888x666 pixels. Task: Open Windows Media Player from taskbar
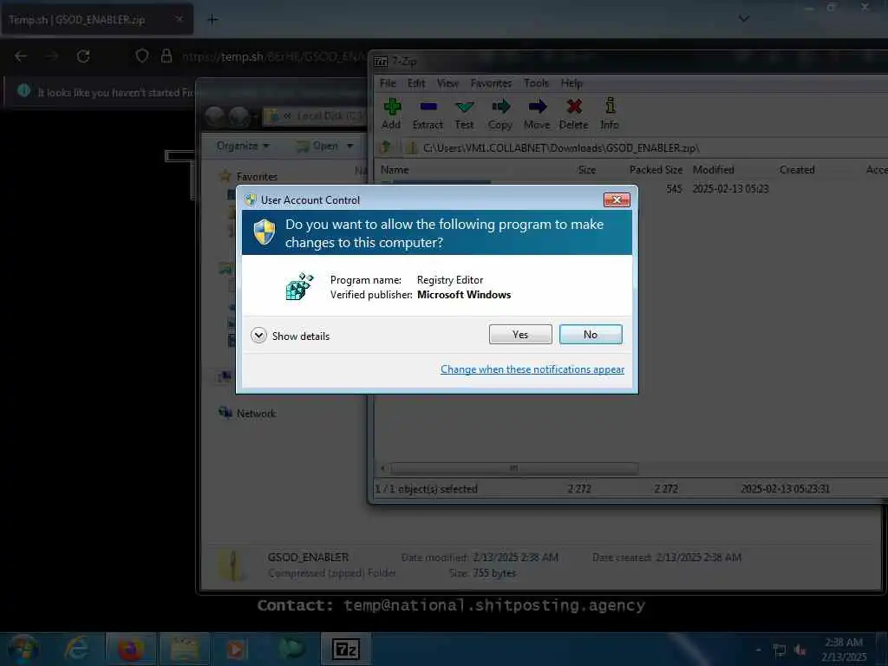[236, 649]
